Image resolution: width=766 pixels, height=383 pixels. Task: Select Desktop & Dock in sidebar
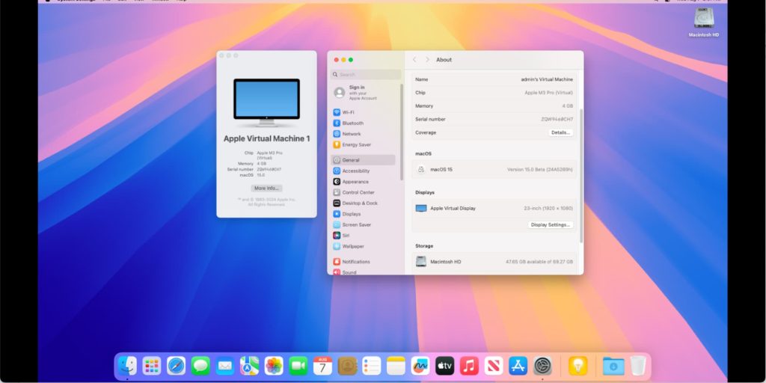click(x=359, y=203)
